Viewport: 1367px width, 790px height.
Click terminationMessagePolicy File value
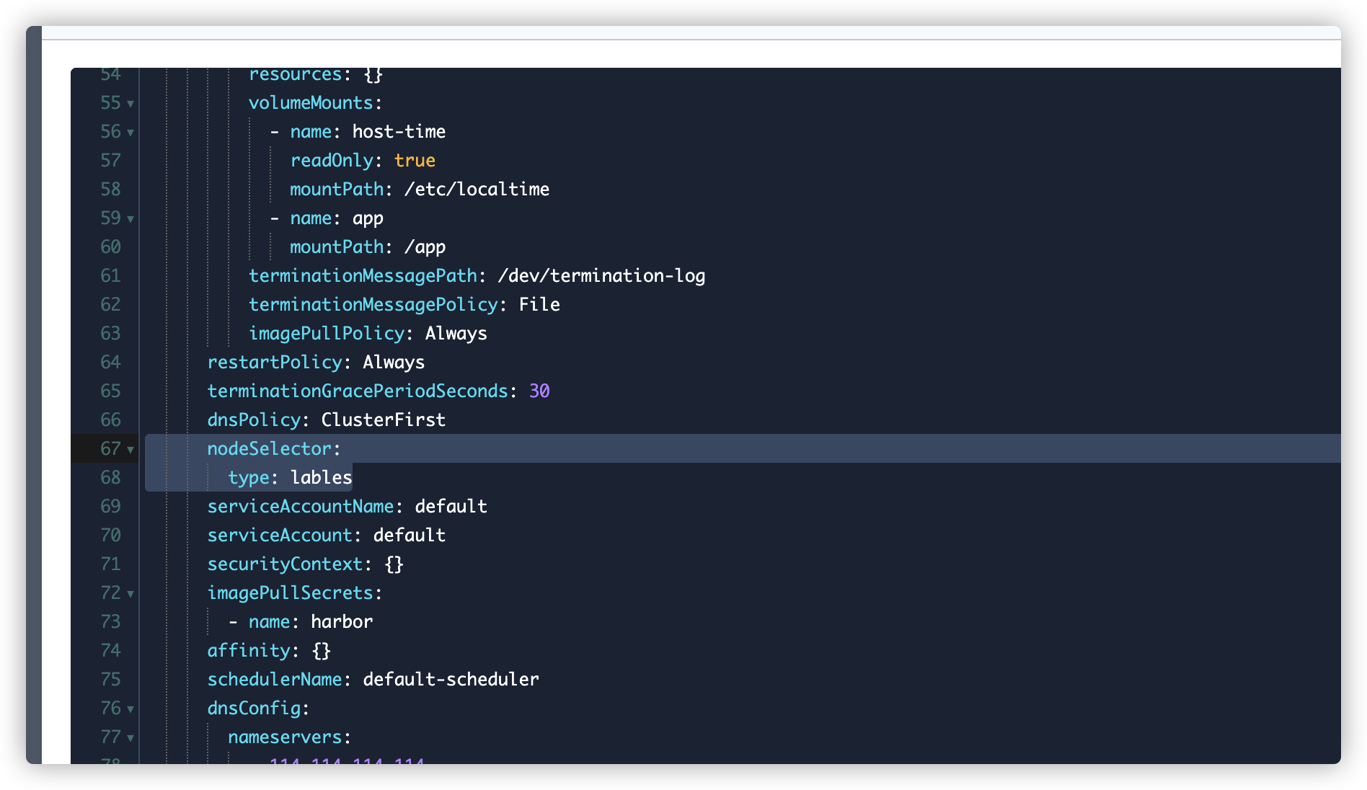pyautogui.click(x=539, y=305)
